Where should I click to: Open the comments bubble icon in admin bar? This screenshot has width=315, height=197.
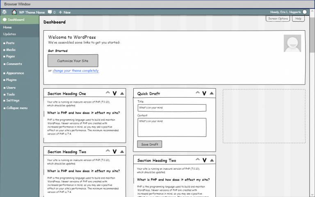(50, 12)
